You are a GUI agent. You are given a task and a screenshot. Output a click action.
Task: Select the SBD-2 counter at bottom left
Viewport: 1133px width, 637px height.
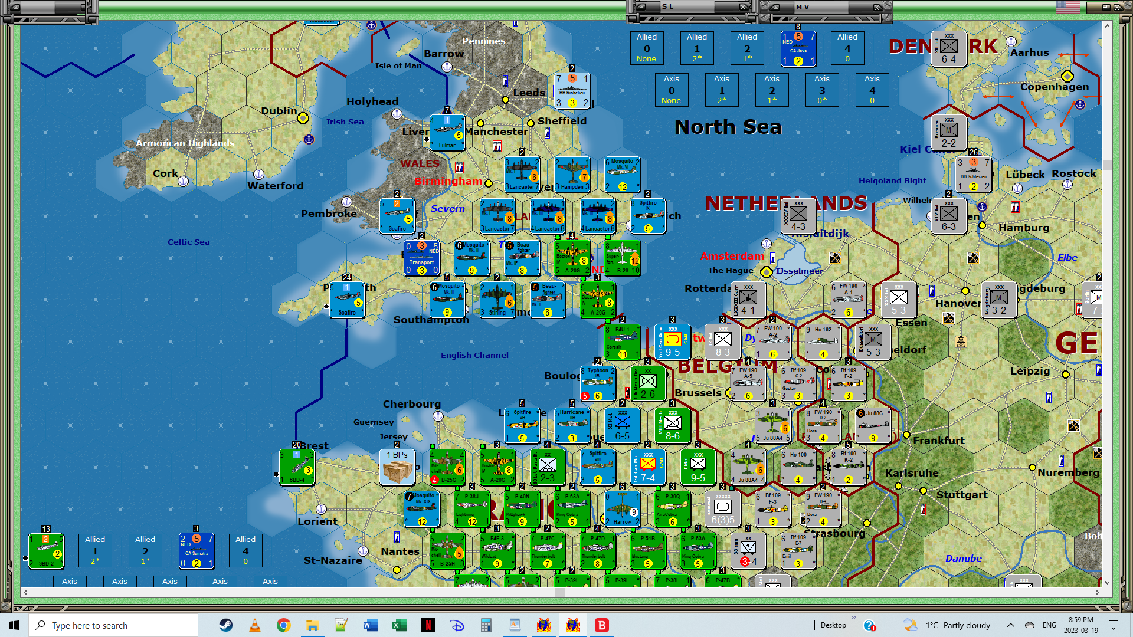coord(46,551)
